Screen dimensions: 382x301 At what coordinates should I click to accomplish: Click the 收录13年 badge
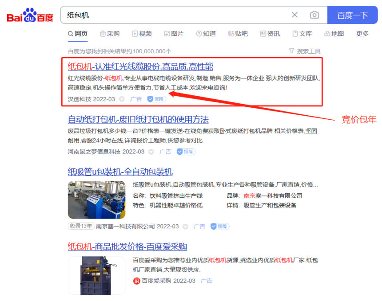click(x=81, y=226)
